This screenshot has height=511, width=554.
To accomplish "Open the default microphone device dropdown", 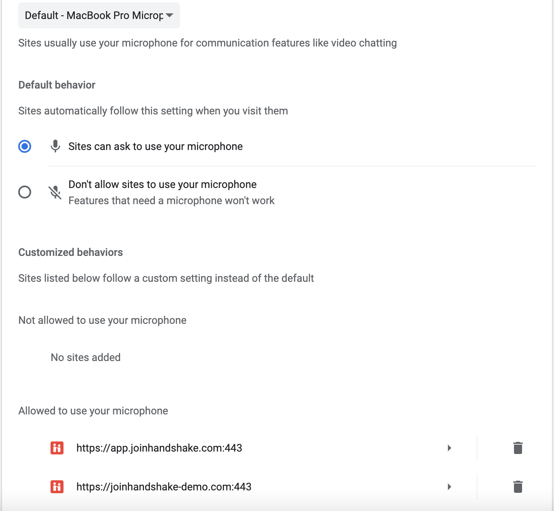I will pos(99,15).
